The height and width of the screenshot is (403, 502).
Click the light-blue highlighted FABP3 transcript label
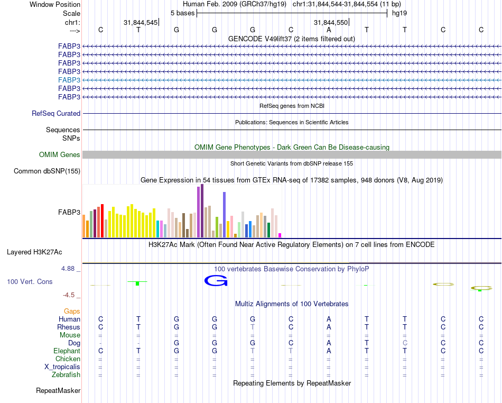coord(69,80)
